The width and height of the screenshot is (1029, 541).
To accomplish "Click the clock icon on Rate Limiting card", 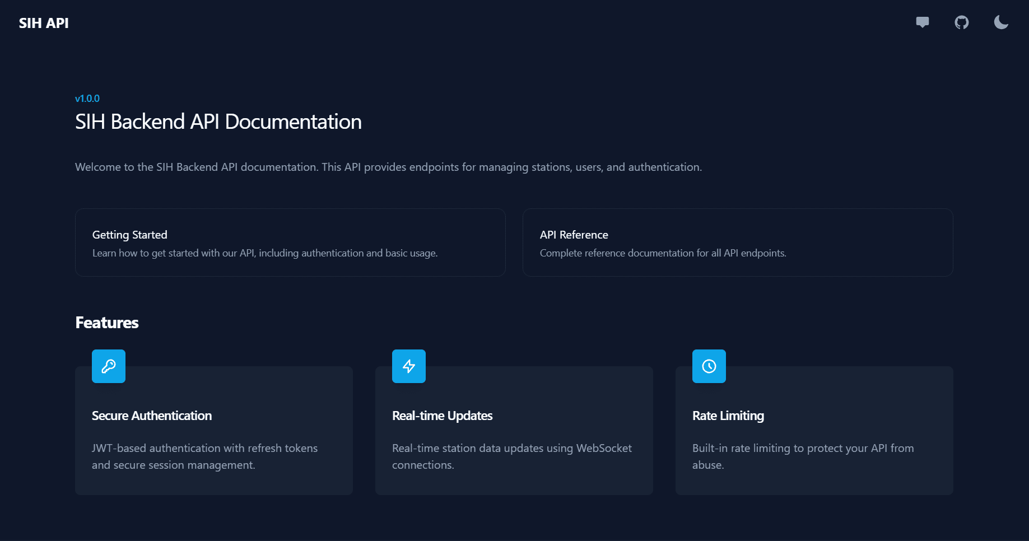I will (x=708, y=366).
